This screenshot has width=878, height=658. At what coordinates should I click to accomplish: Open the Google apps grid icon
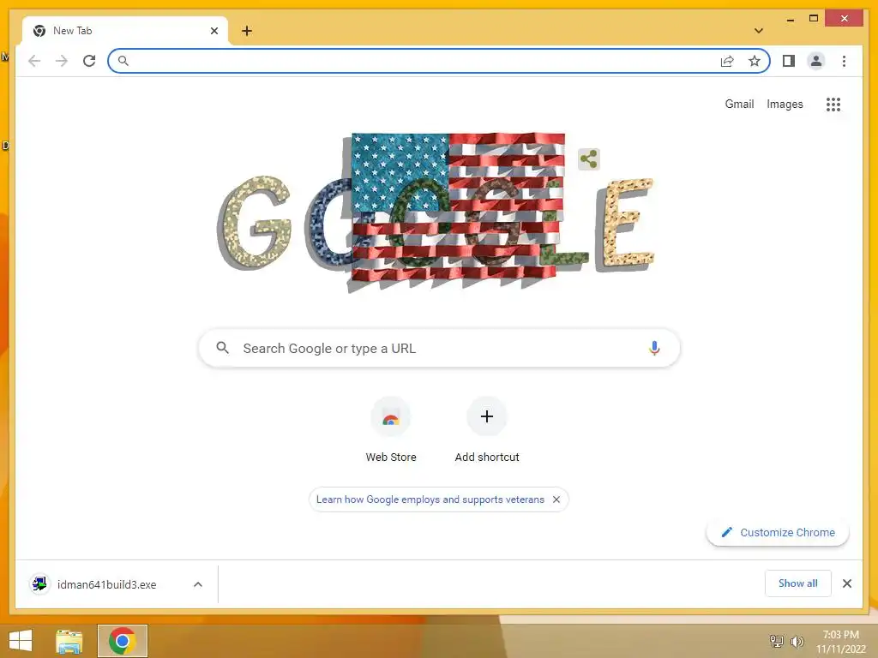(833, 104)
